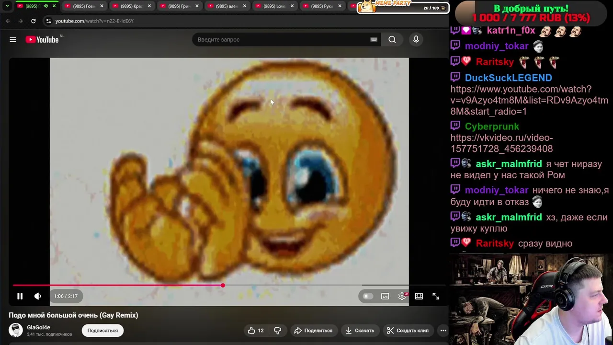Close the (9895) Крас tab
Image resolution: width=613 pixels, height=345 pixels.
149,6
